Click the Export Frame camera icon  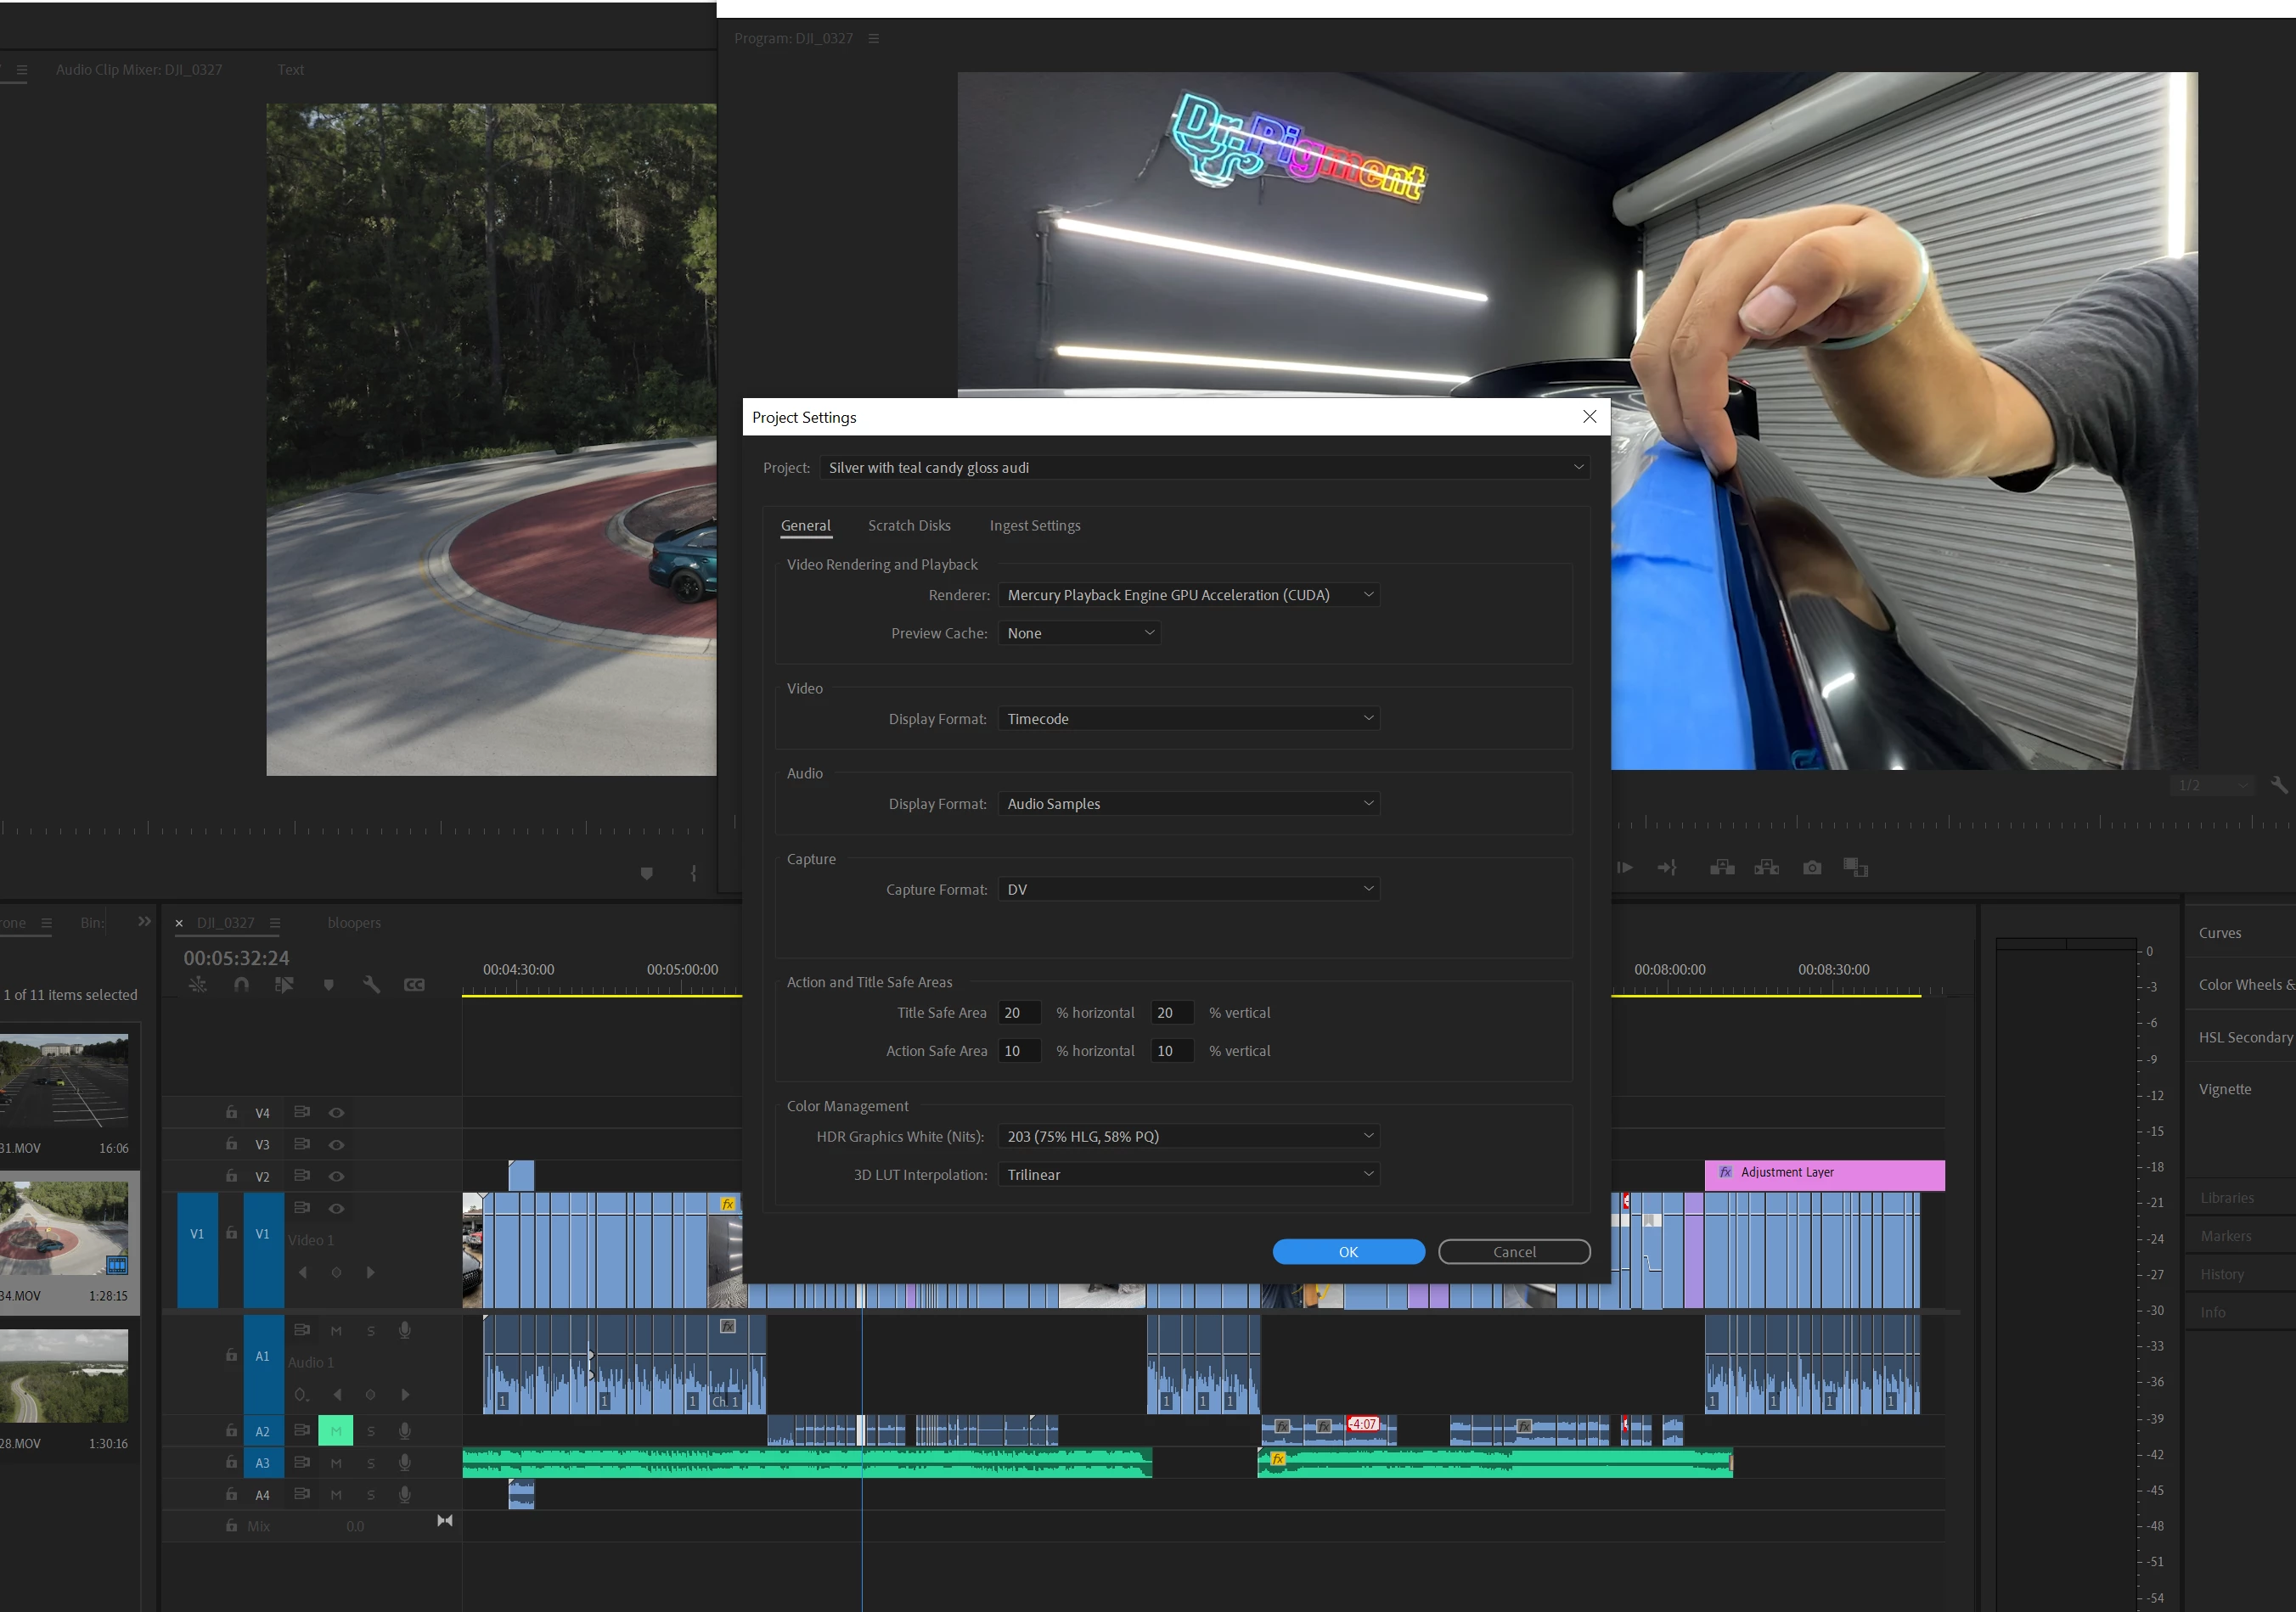(x=1811, y=868)
